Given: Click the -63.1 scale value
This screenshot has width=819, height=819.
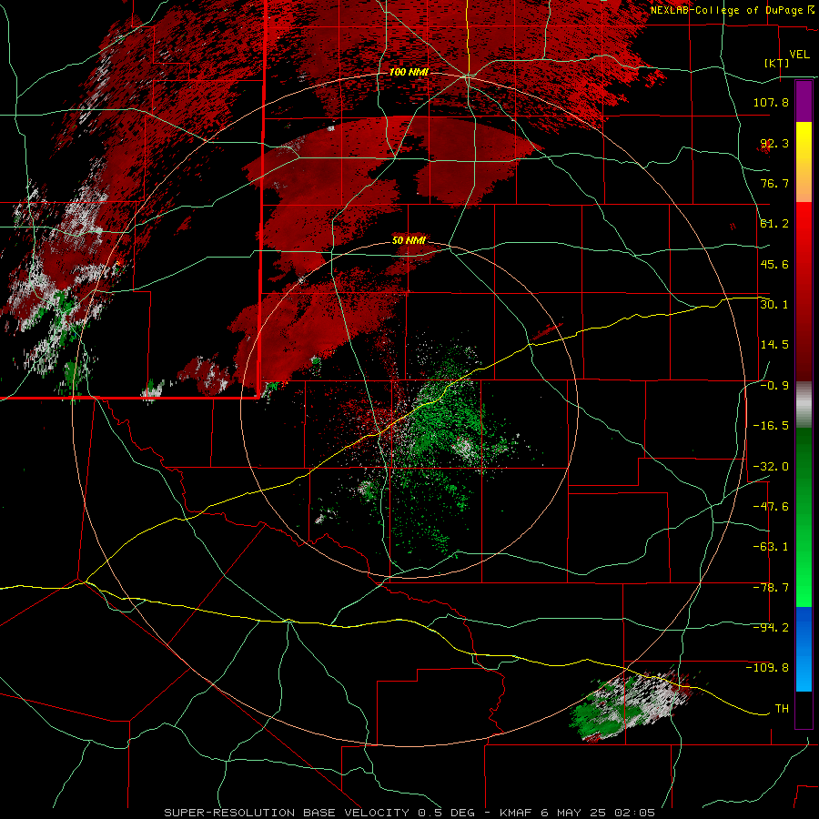Looking at the screenshot, I should (x=771, y=547).
